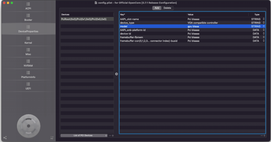Viewport: 271px width, 142px height.
Task: Click Pci blaaaa value of framebuffer-con busid row
Action: click(x=193, y=41)
